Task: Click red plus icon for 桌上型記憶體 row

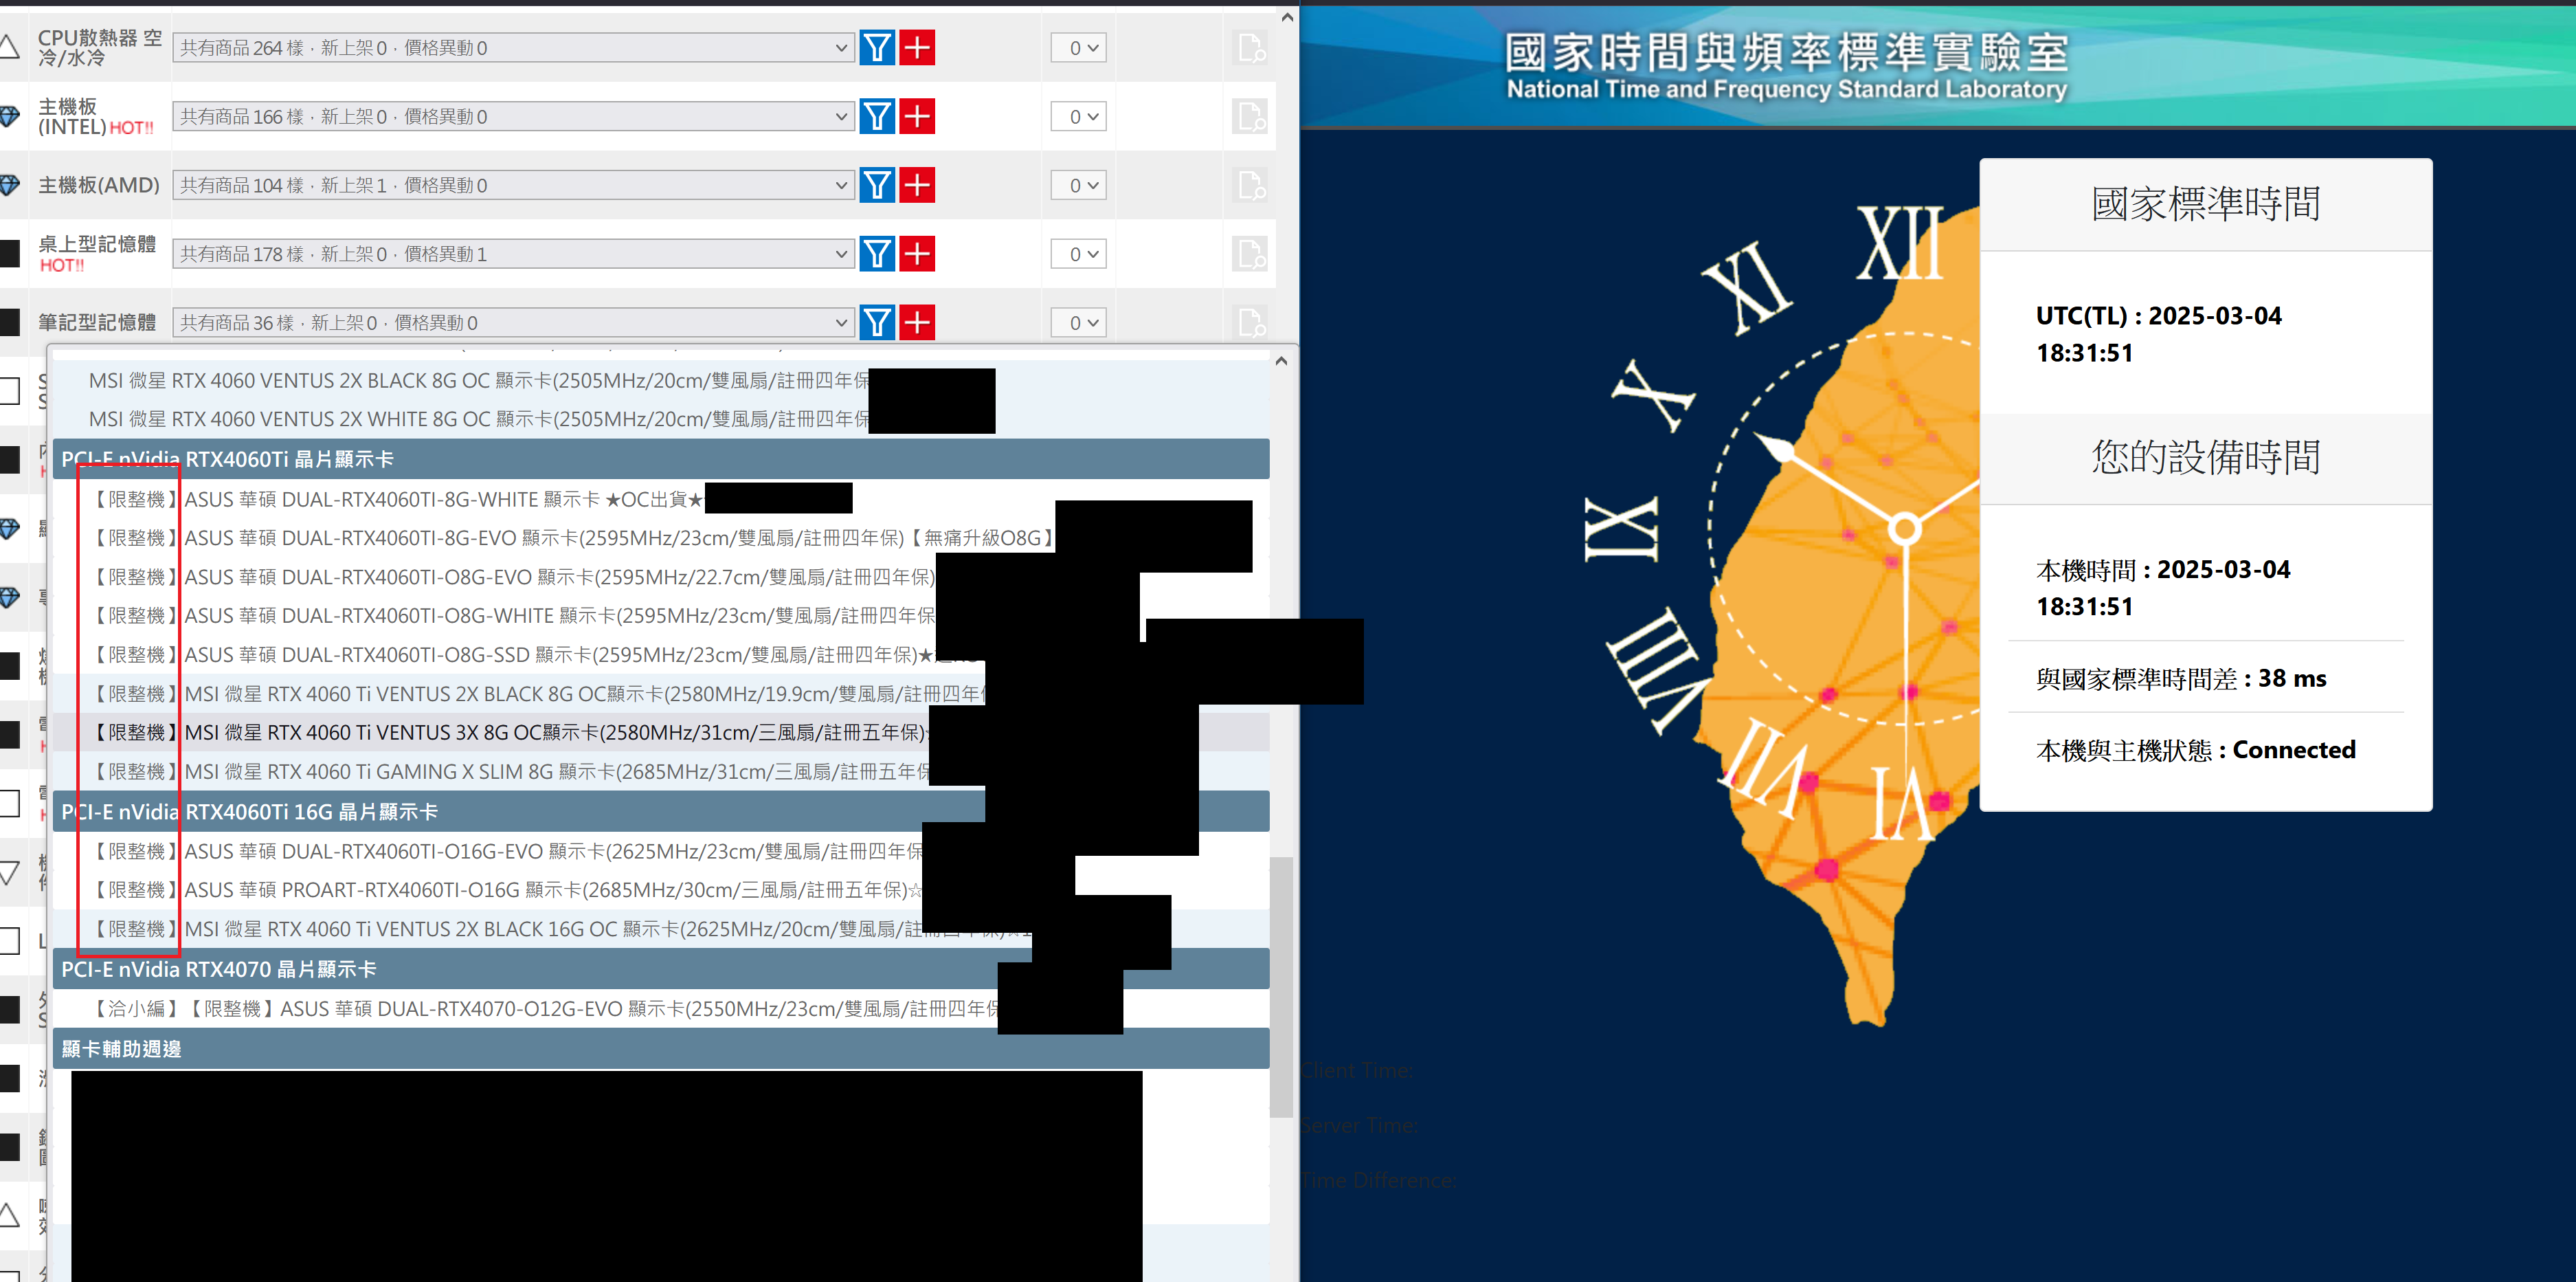Action: click(917, 254)
